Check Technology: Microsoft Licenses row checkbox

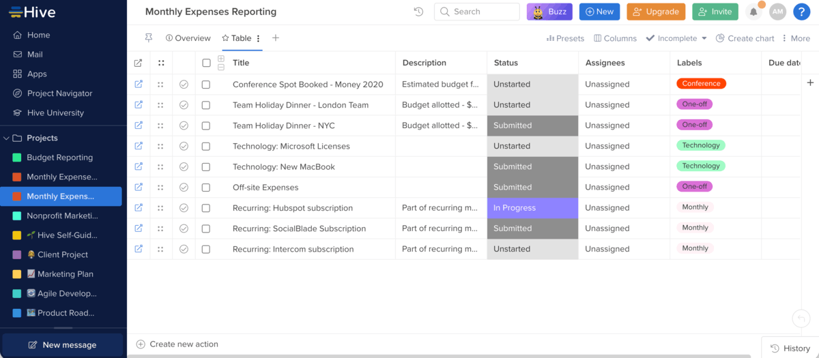point(206,146)
